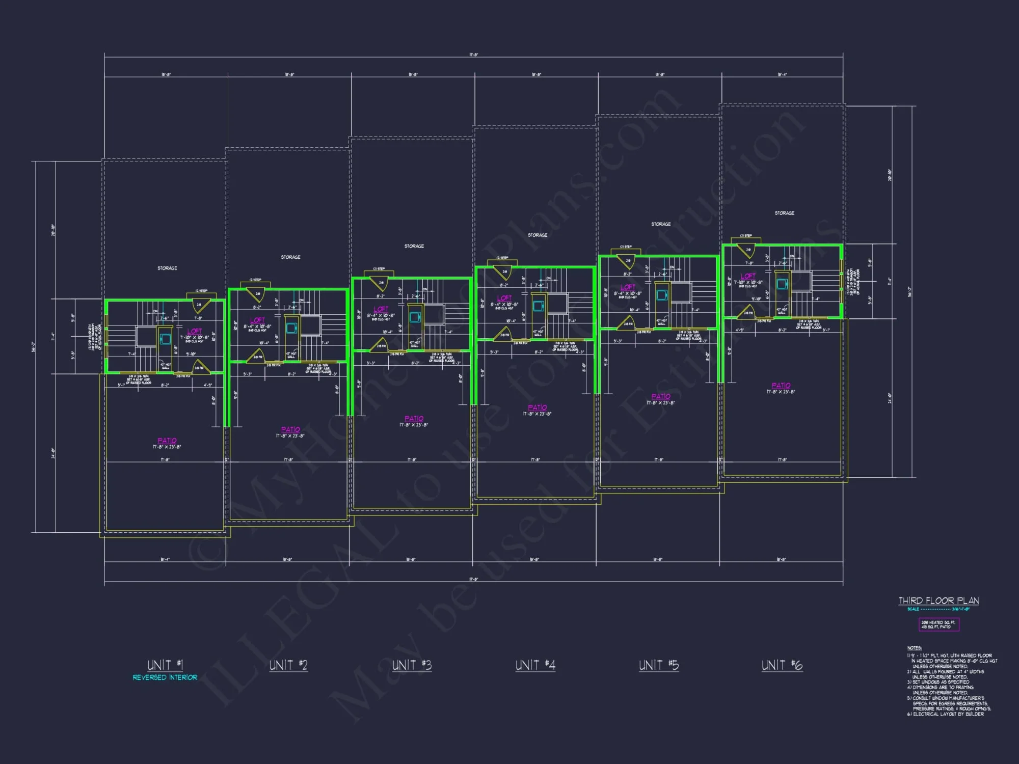
Task: Click the heated square footage box
Action: tap(938, 624)
